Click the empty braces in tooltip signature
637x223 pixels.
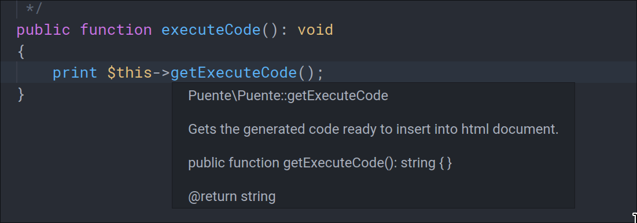445,163
